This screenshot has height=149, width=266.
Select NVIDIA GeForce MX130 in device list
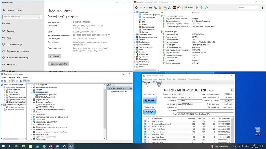pyautogui.click(x=47, y=97)
